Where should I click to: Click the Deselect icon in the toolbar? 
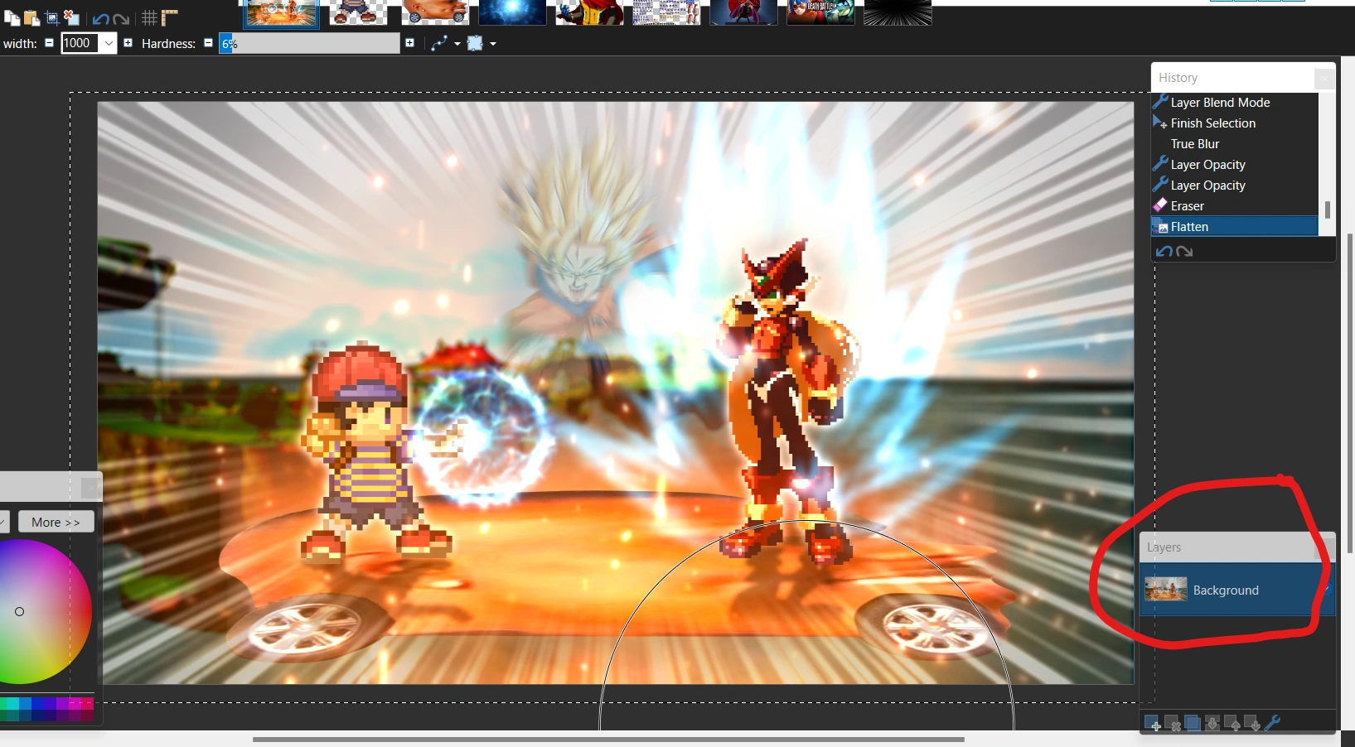point(71,18)
